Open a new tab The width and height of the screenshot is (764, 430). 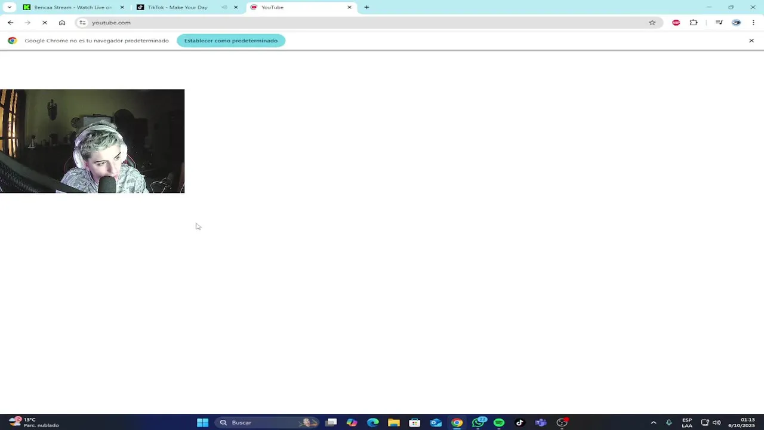tap(366, 7)
